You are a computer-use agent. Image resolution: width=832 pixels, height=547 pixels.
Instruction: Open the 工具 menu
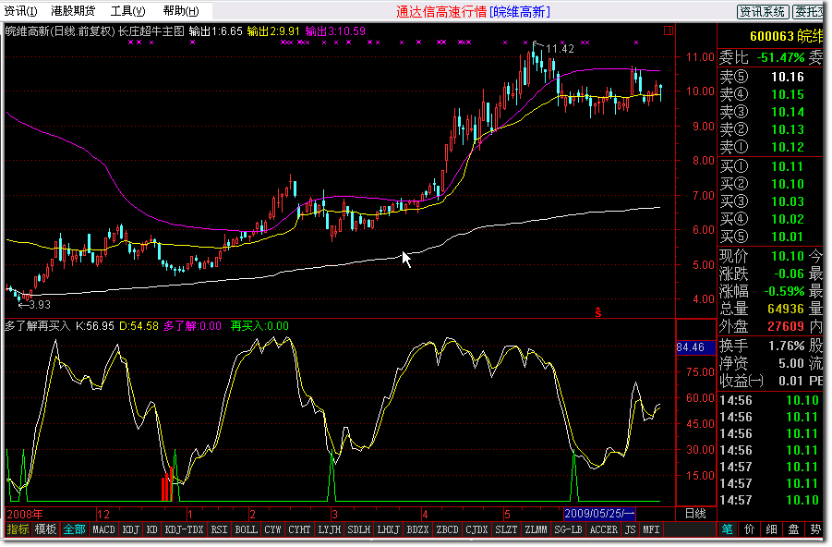(127, 11)
